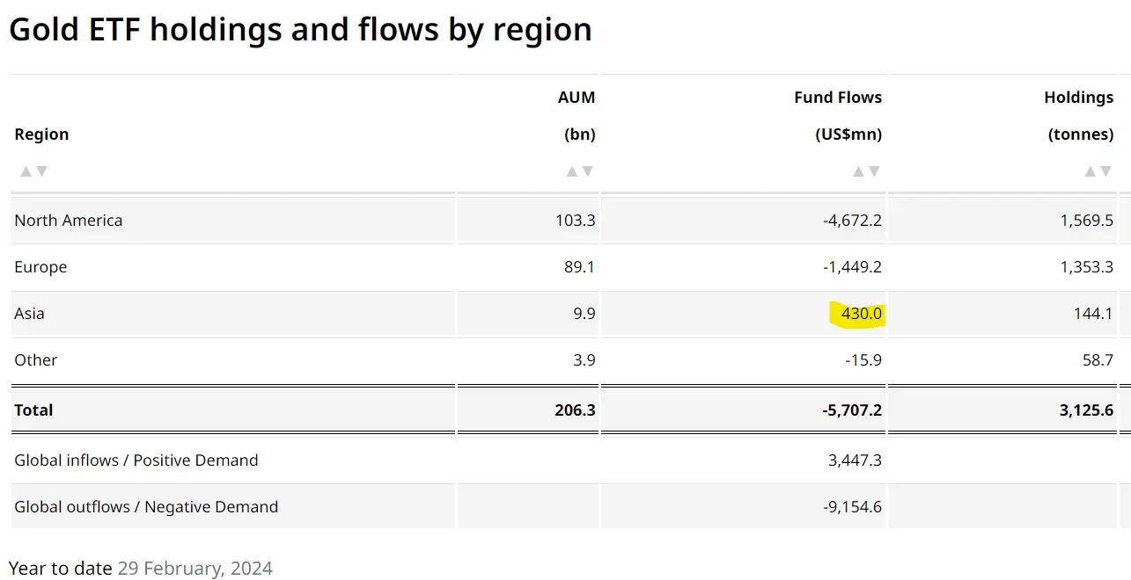
Task: Click the Fund Flows (US$mn) header
Action: 838,116
